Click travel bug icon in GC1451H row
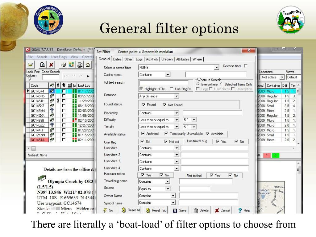Screen dimensions: 316x237 58,101
